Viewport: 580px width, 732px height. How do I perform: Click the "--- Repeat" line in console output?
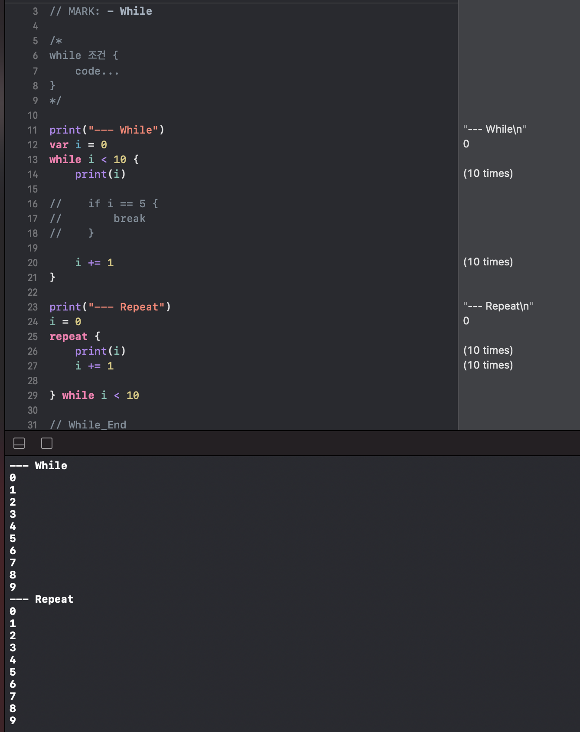(x=42, y=599)
